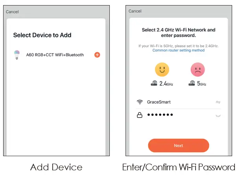Tap the orange plus add-device icon
Viewport: 240px width, 177px height.
pyautogui.click(x=97, y=55)
